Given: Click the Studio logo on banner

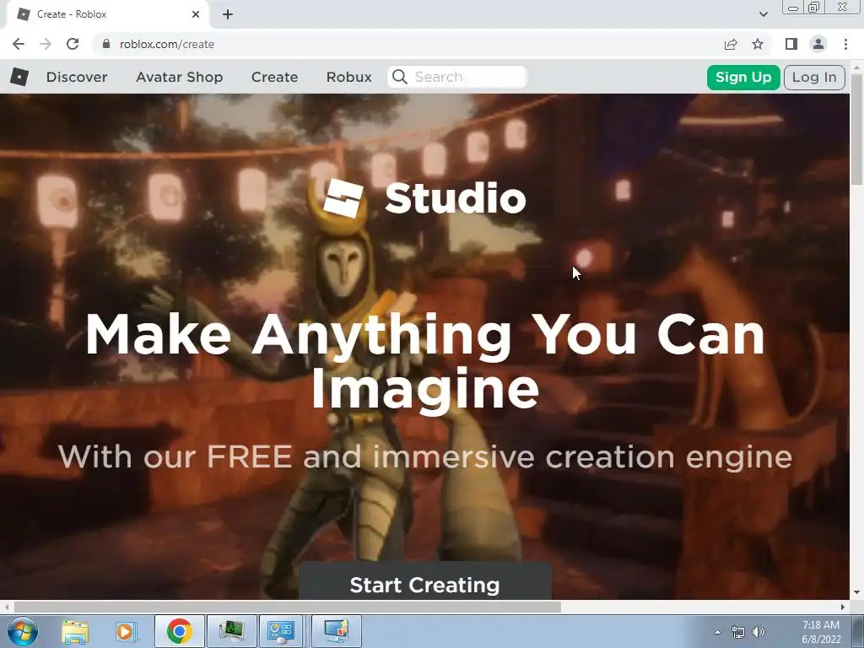Looking at the screenshot, I should click(425, 198).
